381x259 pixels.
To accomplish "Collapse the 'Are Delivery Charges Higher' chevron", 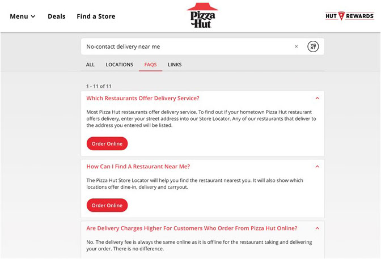I will [317, 228].
